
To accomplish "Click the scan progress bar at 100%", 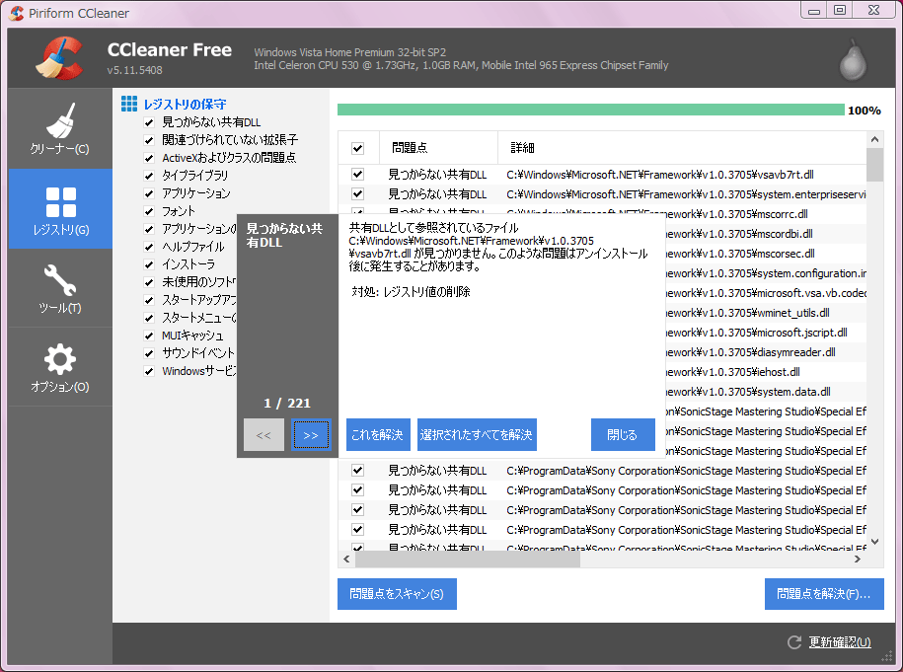I will point(591,110).
